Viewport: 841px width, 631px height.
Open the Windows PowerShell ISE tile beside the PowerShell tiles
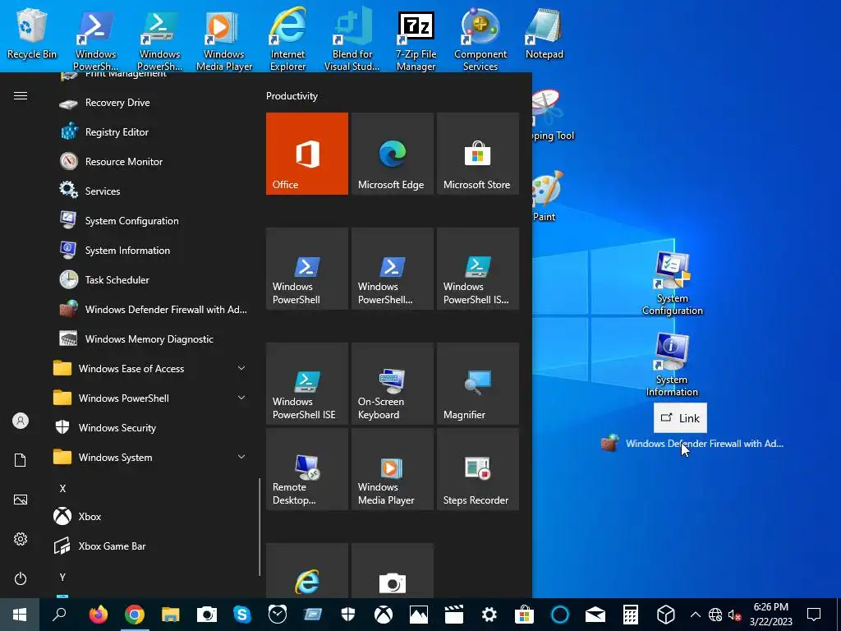click(477, 269)
